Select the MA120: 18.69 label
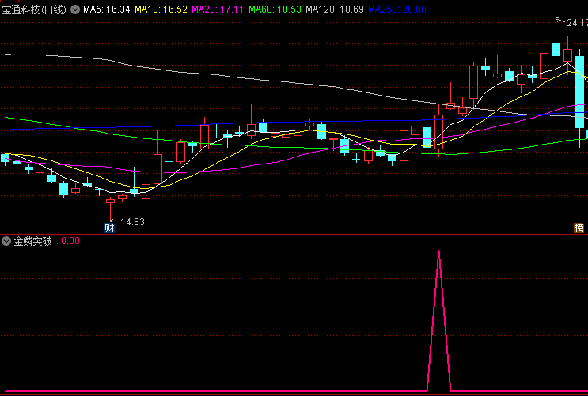This screenshot has width=588, height=396. pos(335,9)
